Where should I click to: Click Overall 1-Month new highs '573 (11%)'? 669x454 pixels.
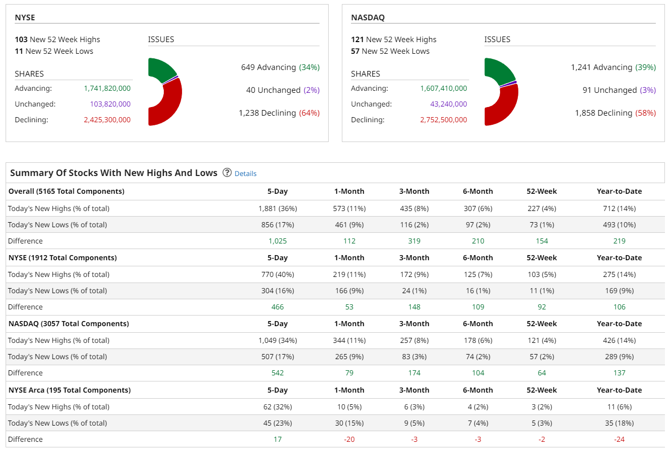click(349, 208)
